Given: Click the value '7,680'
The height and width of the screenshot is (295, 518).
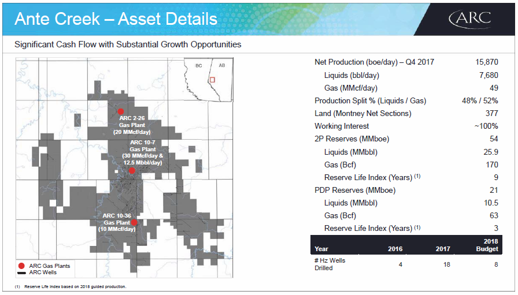Looking at the screenshot, I should (x=489, y=75).
